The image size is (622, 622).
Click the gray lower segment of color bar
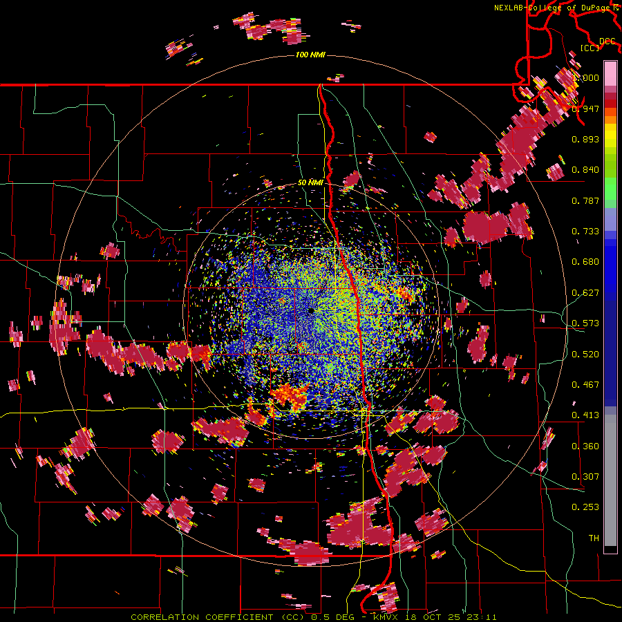pos(610,480)
